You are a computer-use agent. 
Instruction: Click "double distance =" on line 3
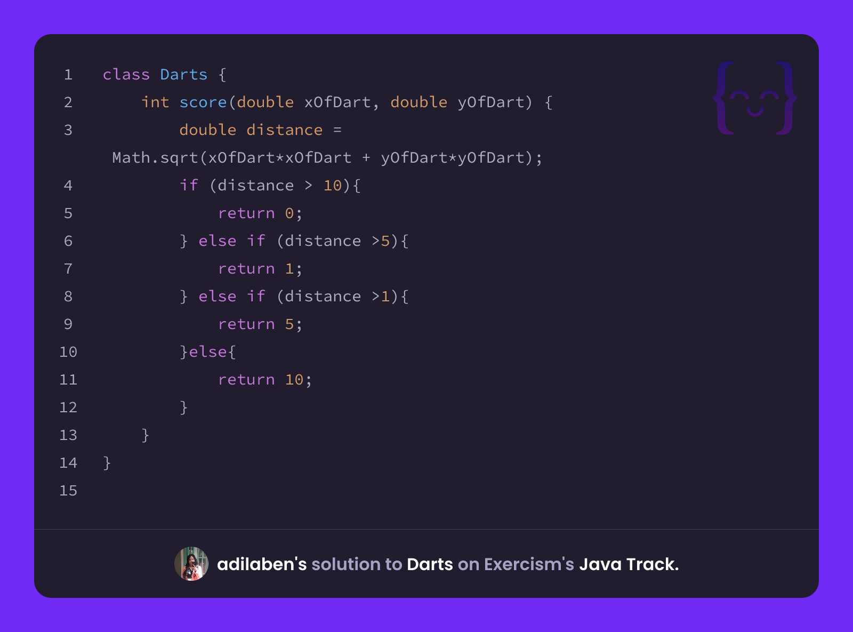click(260, 130)
